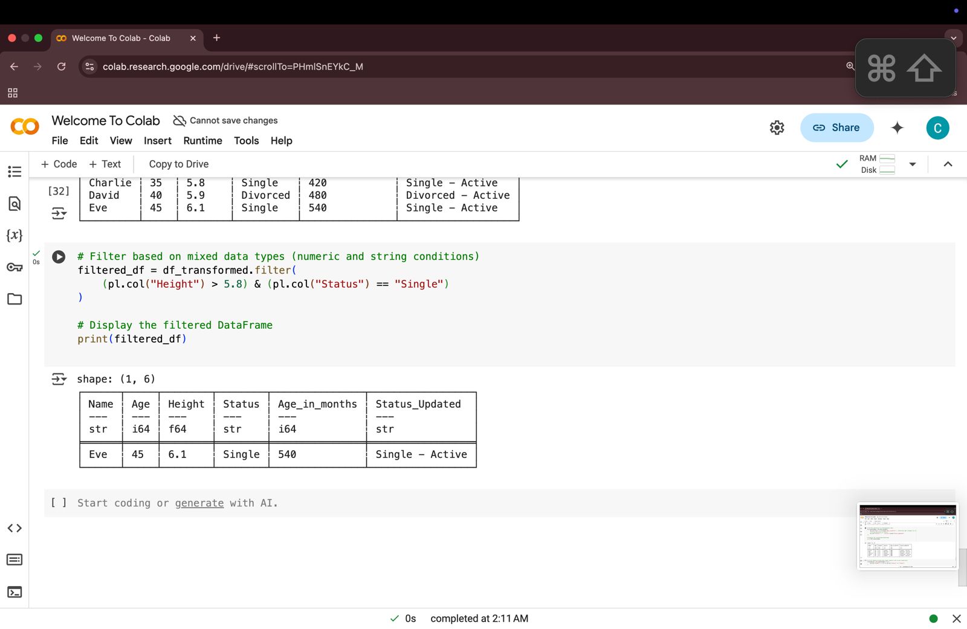
Task: Toggle output options for cell 32
Action: tap(59, 213)
